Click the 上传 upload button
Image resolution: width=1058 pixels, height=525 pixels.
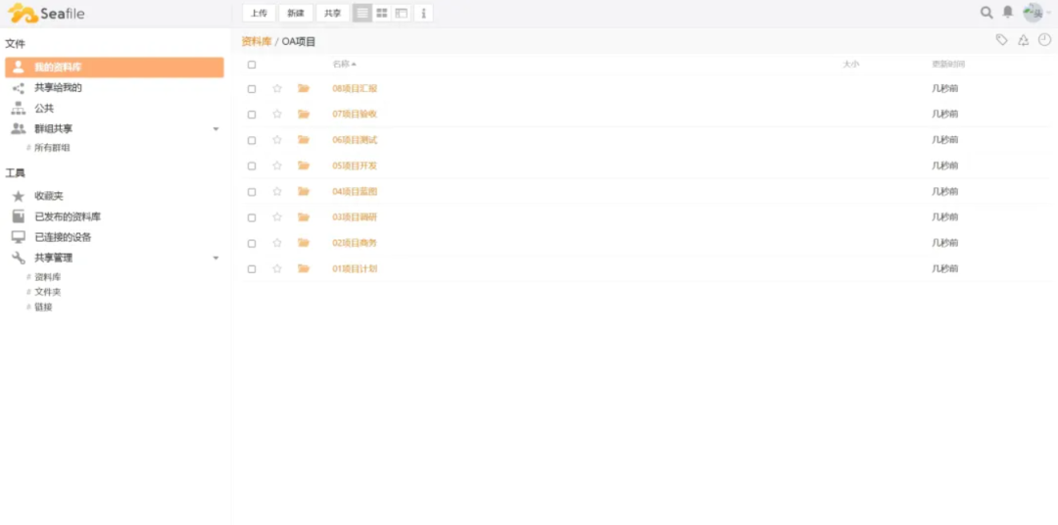pos(258,13)
